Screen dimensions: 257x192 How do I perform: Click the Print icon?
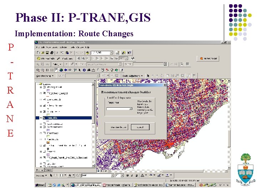click(52, 53)
